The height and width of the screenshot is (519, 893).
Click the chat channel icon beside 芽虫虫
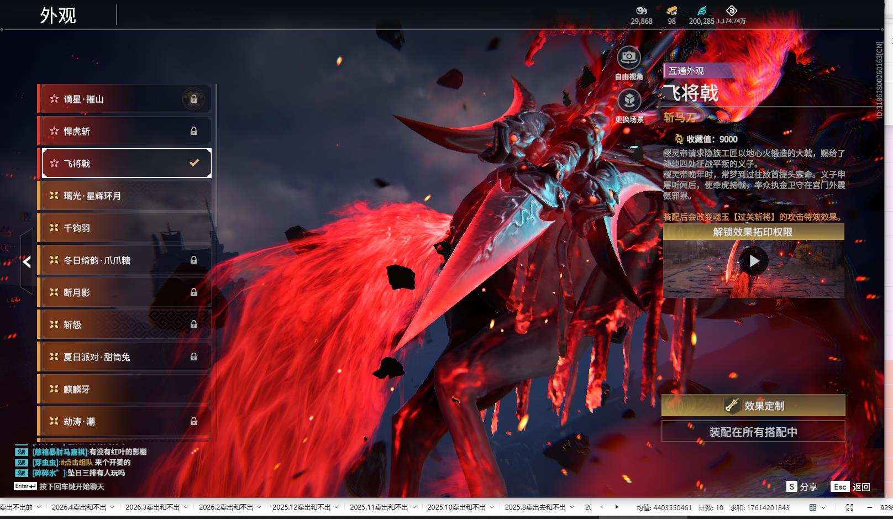22,463
